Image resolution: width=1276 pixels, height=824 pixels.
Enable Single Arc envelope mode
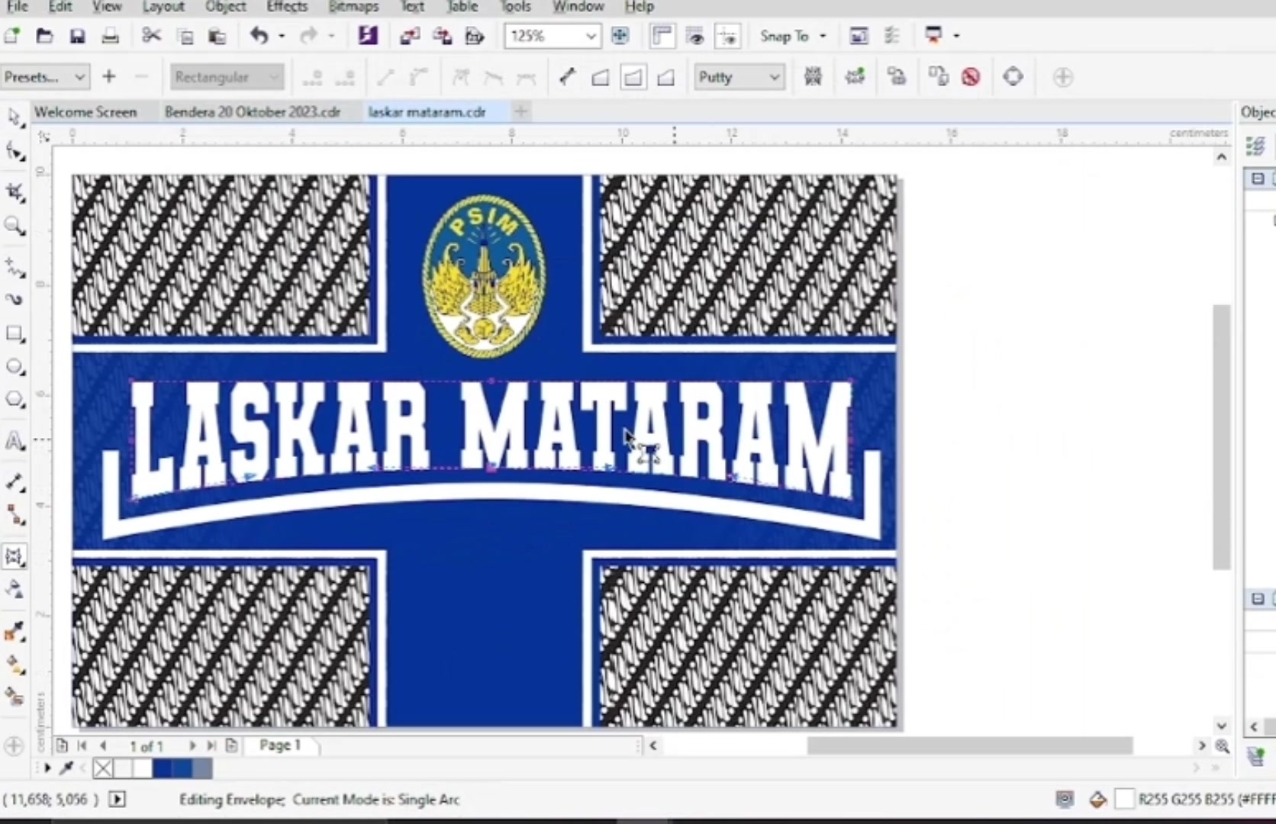633,77
